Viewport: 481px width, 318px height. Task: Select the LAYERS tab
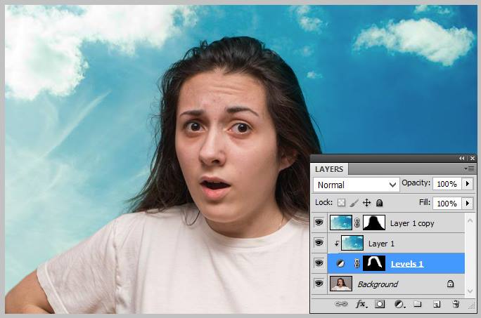point(329,169)
